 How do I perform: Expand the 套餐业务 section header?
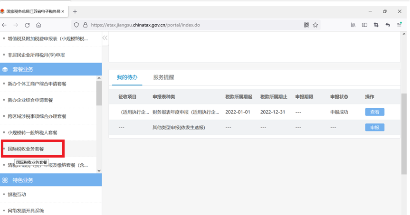point(51,69)
